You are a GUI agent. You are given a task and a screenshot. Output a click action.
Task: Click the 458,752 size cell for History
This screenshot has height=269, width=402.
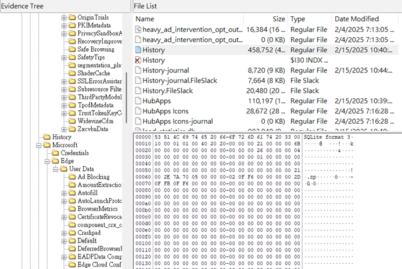click(x=266, y=50)
